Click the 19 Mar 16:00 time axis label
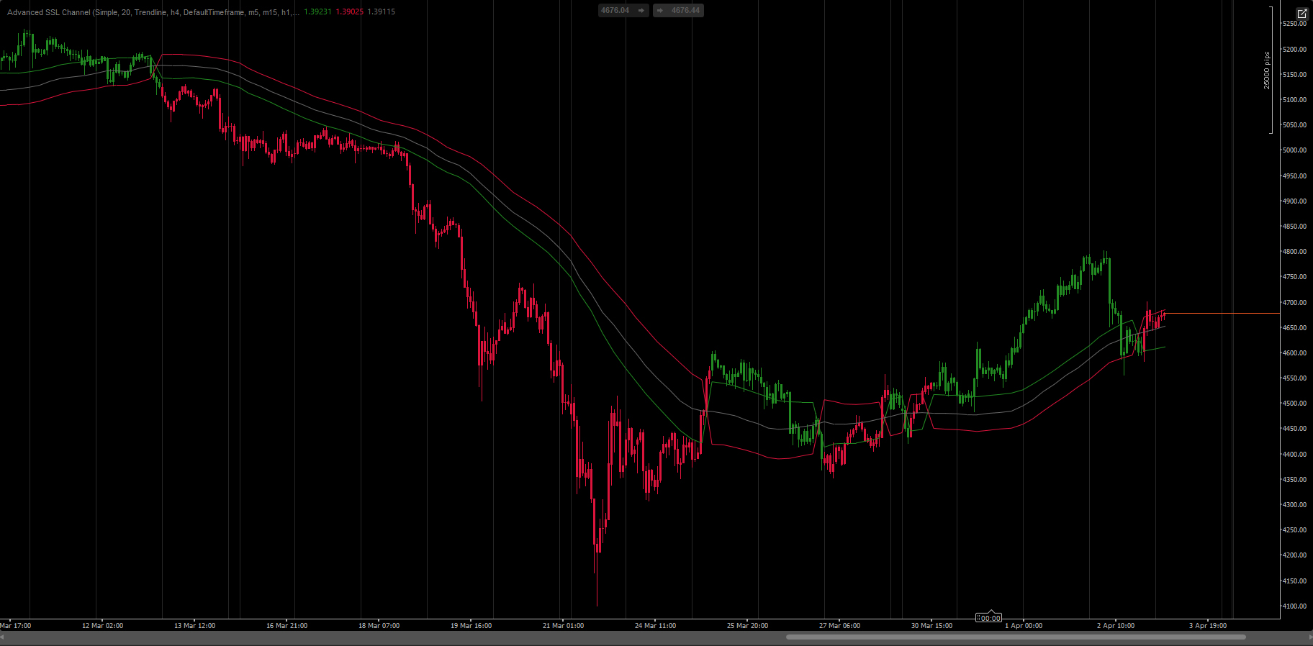Image resolution: width=1313 pixels, height=646 pixels. coord(471,626)
